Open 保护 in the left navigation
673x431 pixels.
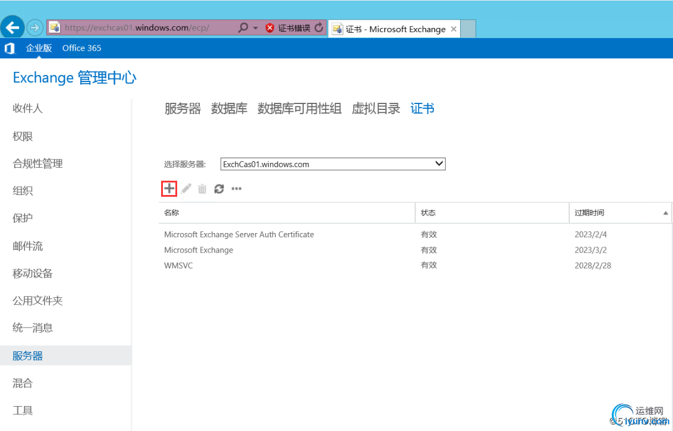(23, 218)
